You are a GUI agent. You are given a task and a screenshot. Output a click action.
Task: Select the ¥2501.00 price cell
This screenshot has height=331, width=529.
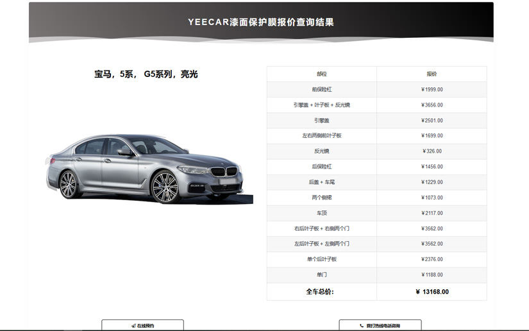coord(432,121)
